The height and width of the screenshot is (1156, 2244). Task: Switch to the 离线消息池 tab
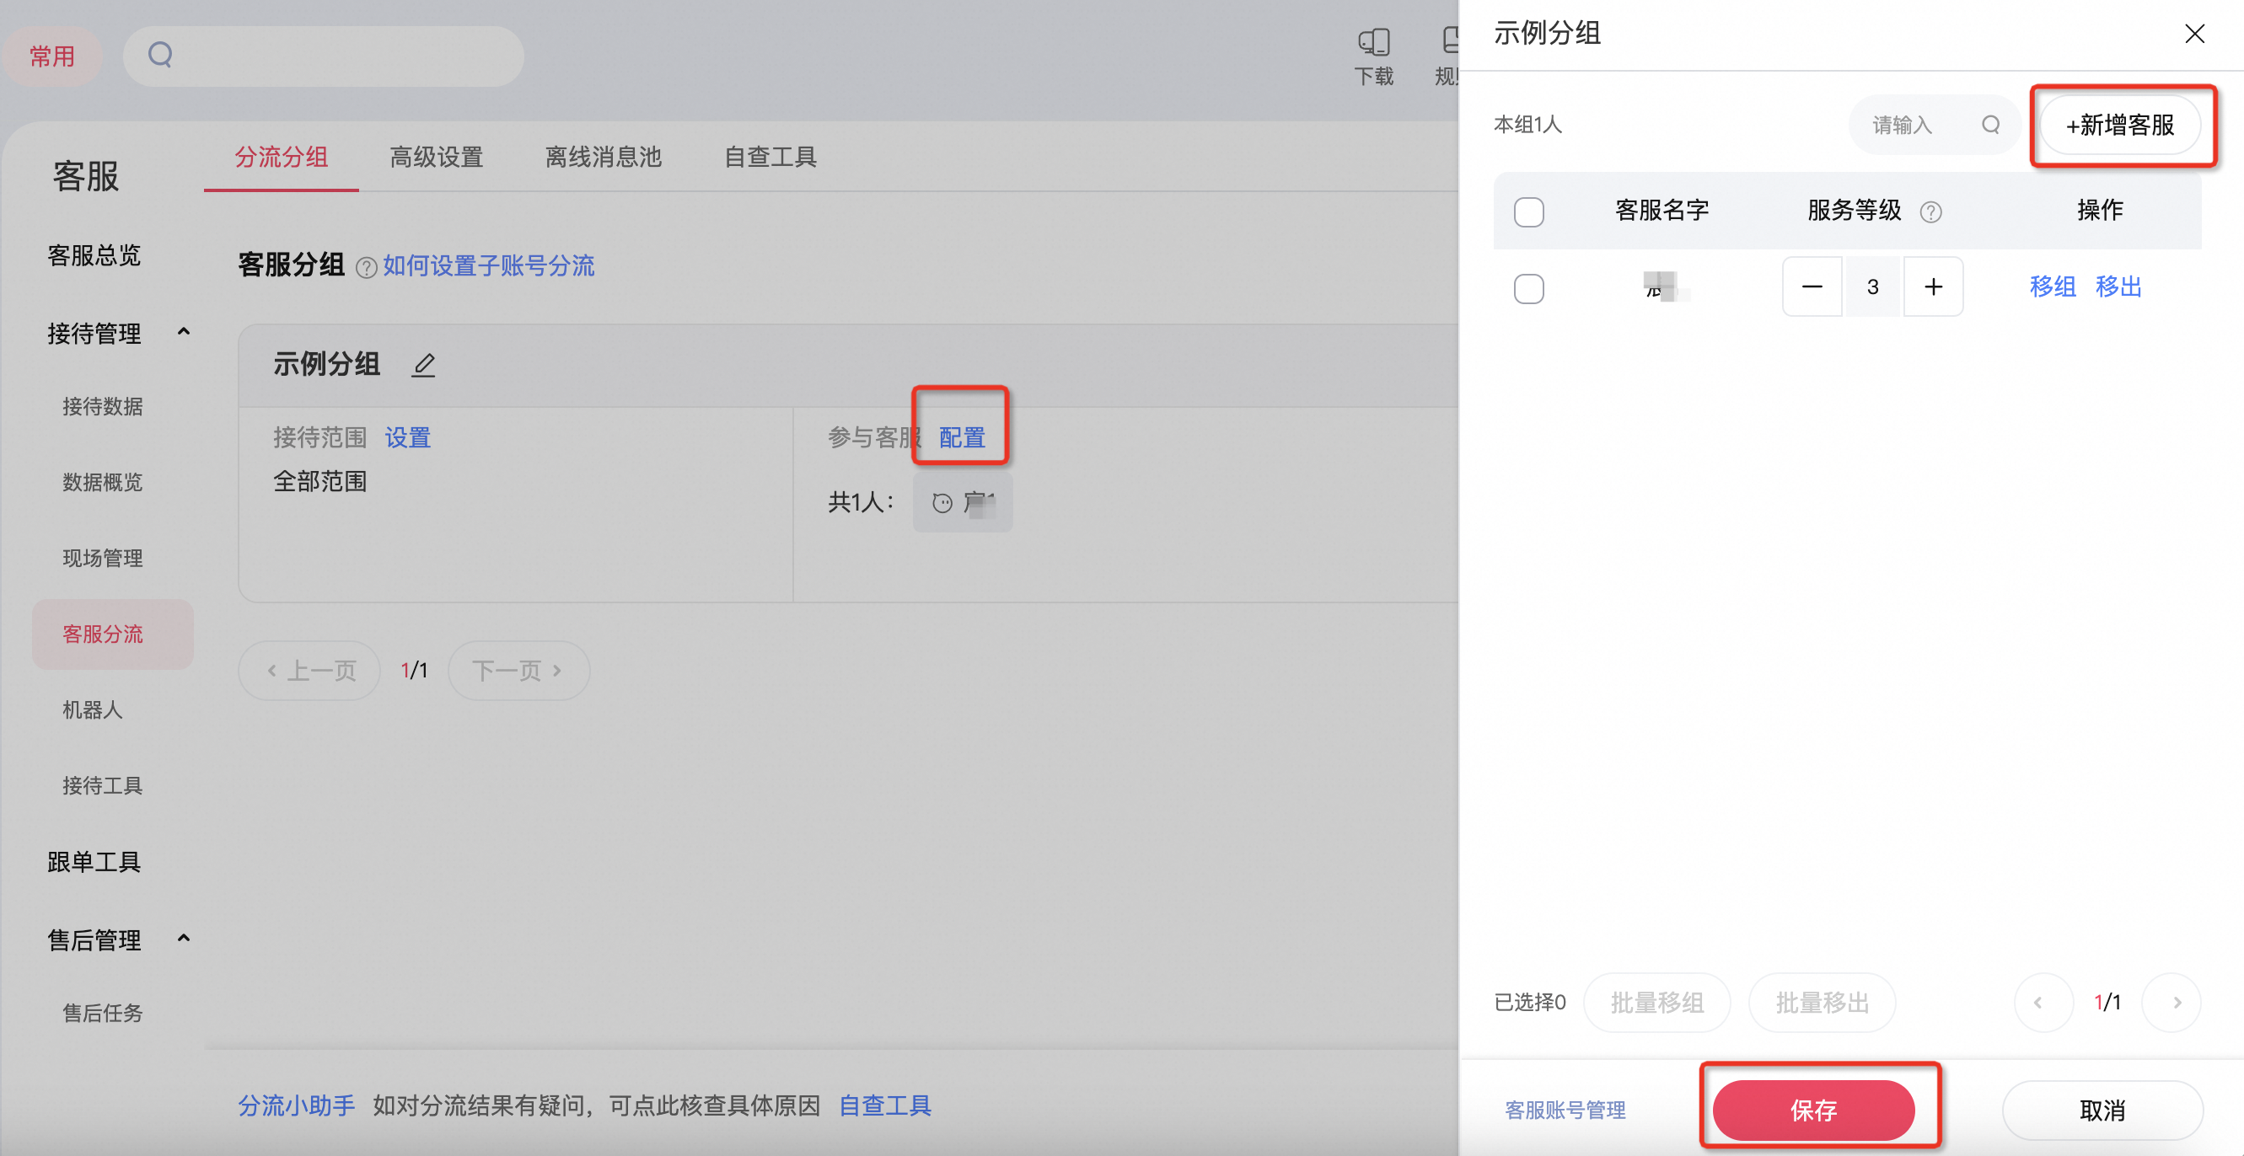click(603, 157)
